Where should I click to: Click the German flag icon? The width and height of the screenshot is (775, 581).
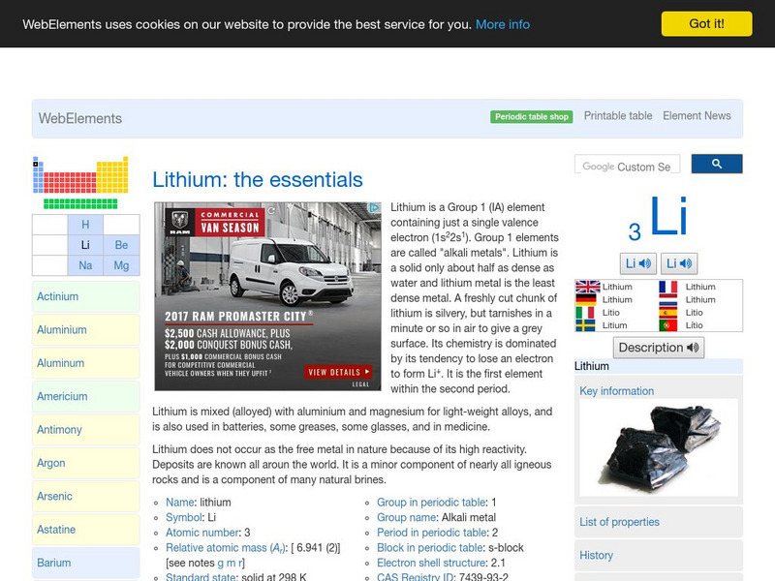point(585,298)
